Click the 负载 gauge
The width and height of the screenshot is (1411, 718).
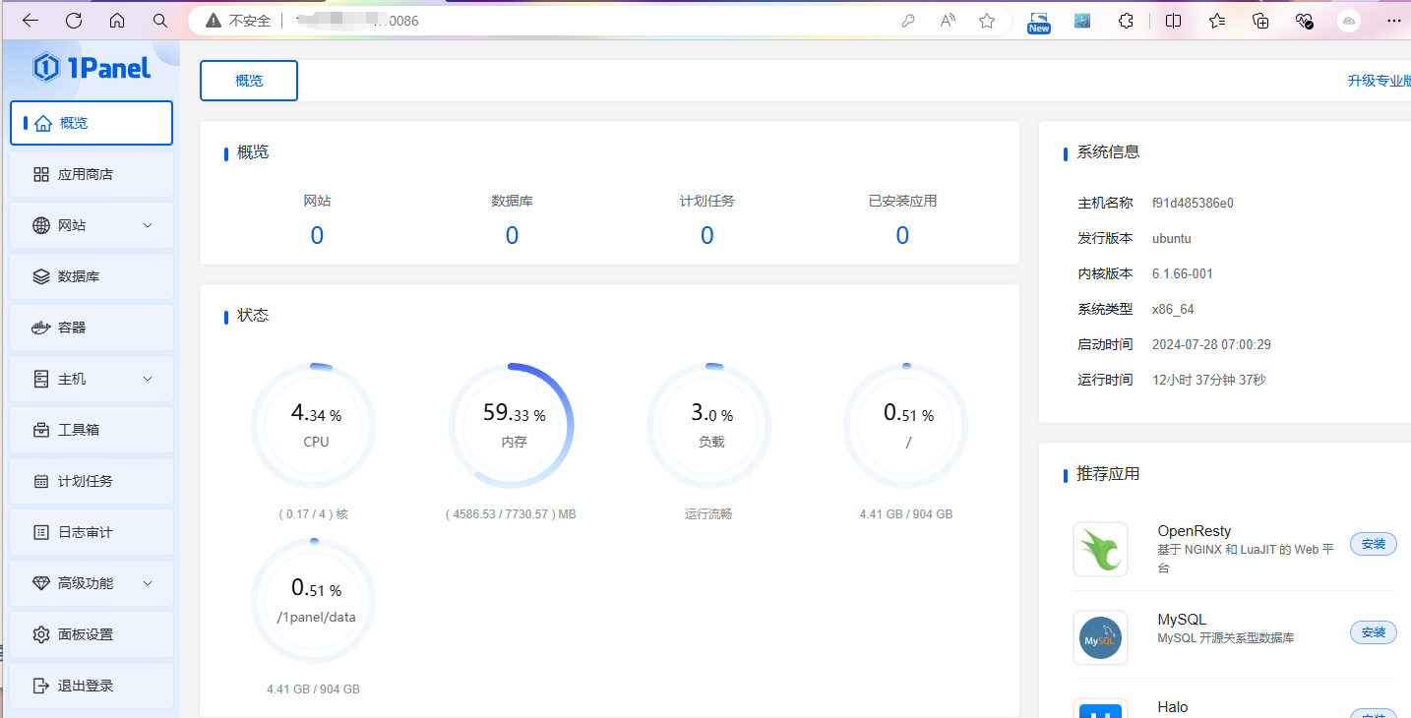pos(709,426)
